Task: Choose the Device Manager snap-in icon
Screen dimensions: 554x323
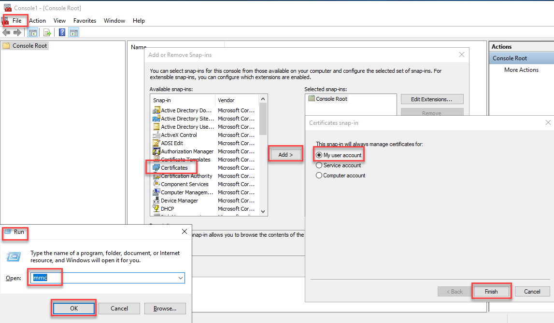Action: [x=156, y=201]
